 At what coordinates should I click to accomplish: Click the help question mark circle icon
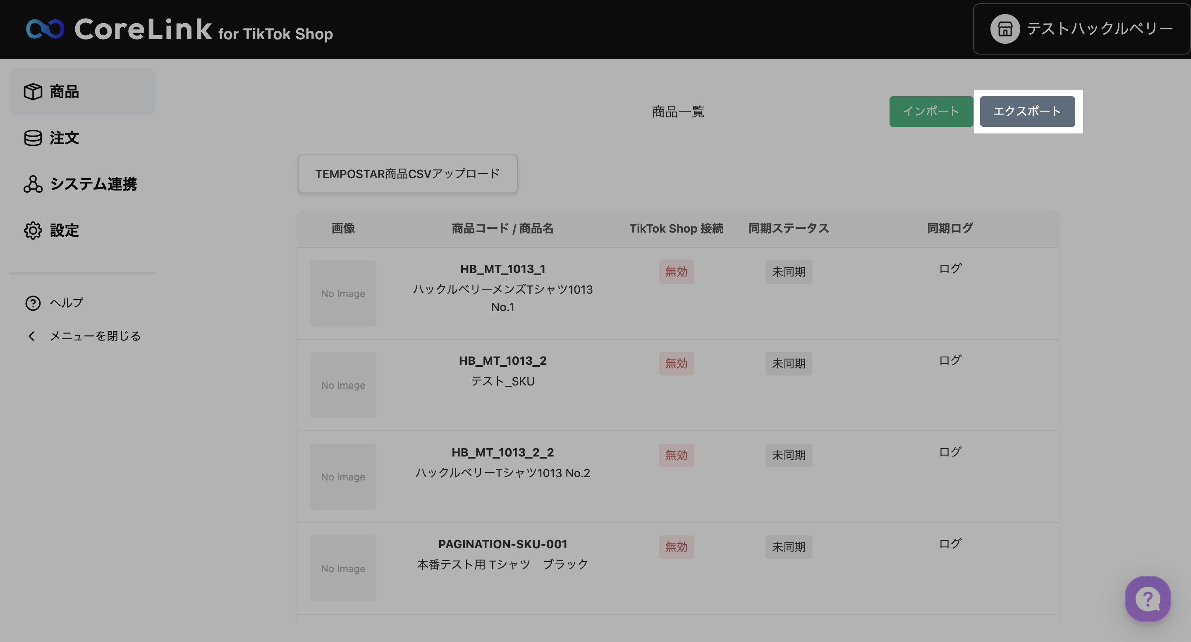(x=33, y=303)
